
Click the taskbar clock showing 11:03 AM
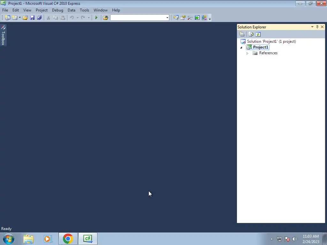click(311, 239)
